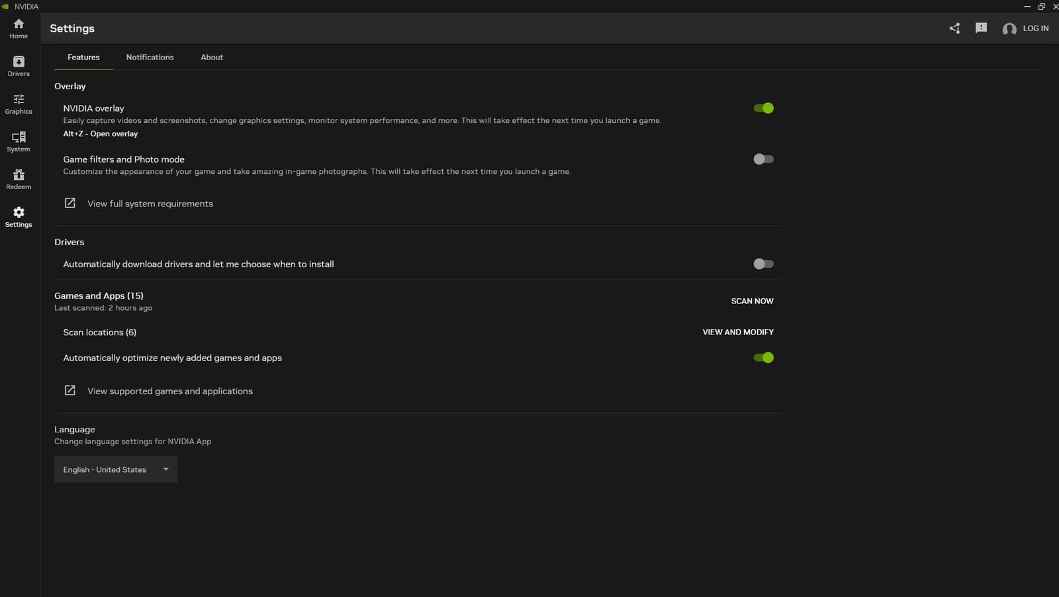This screenshot has width=1059, height=597.
Task: Select the Settings gear in sidebar
Action: (x=18, y=216)
